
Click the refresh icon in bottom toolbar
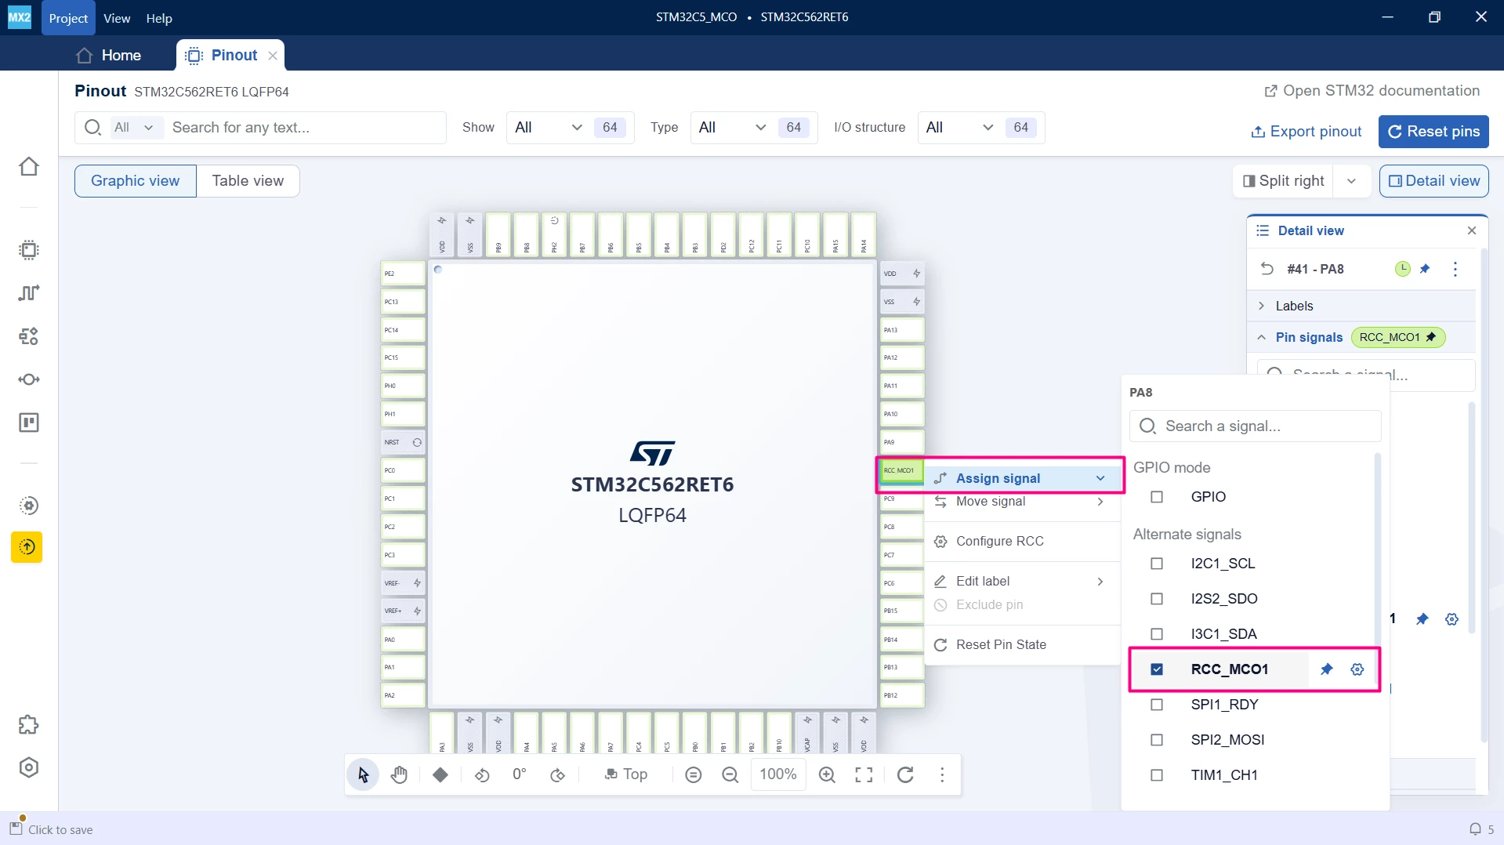905,774
